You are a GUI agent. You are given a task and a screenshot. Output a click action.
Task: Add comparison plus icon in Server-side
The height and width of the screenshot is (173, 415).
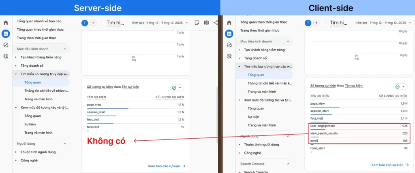(93, 23)
